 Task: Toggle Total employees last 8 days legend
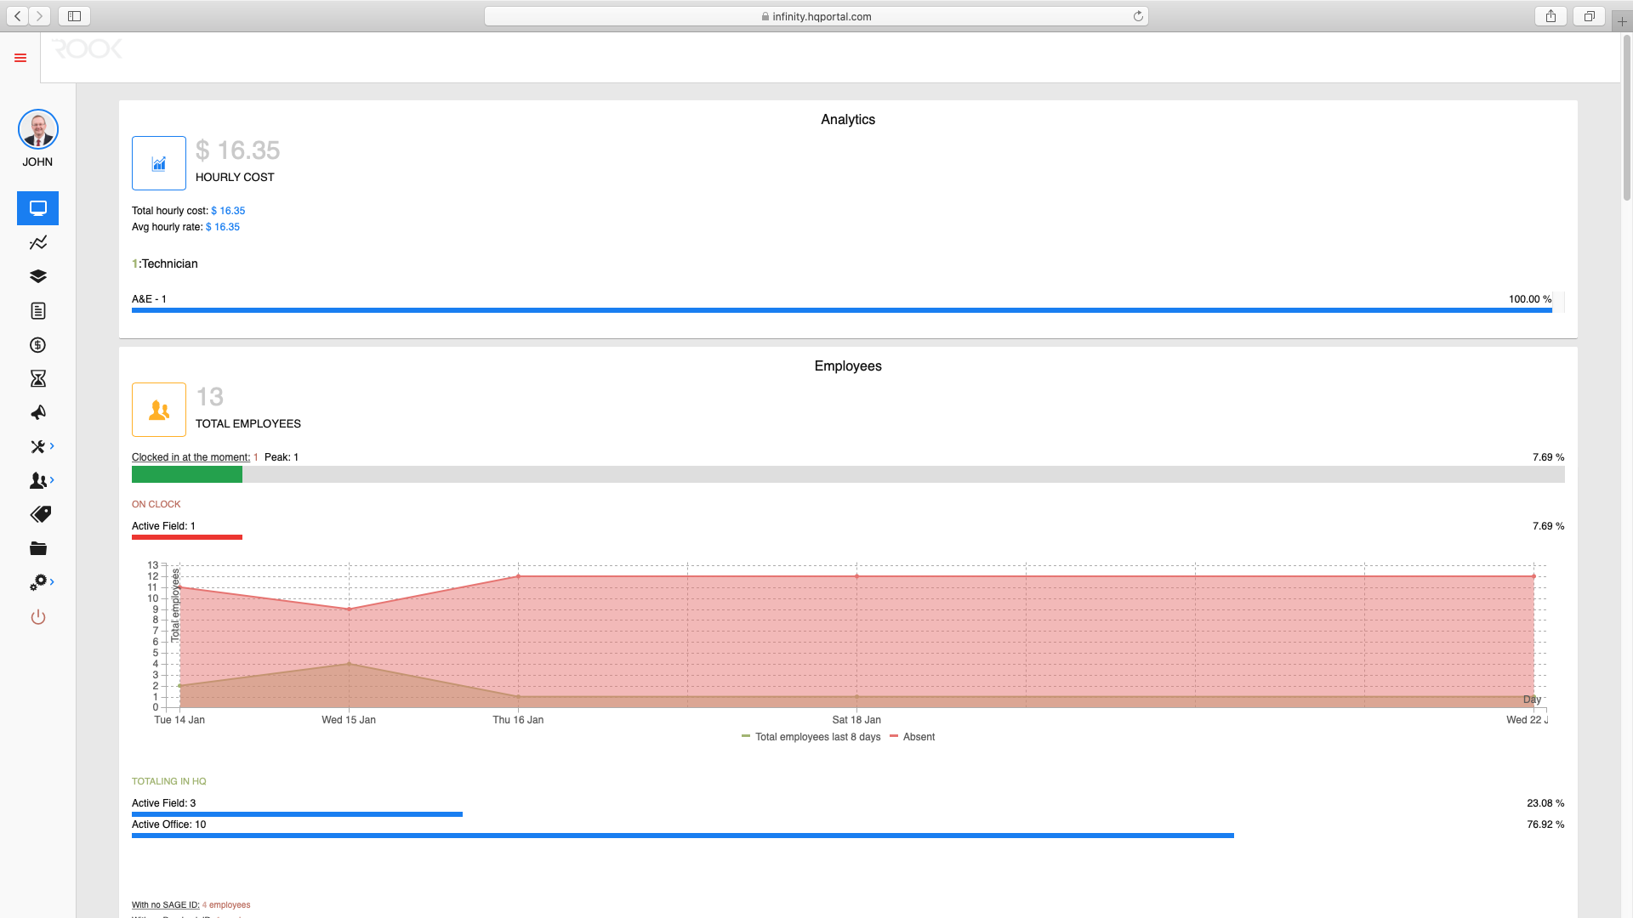coord(811,737)
